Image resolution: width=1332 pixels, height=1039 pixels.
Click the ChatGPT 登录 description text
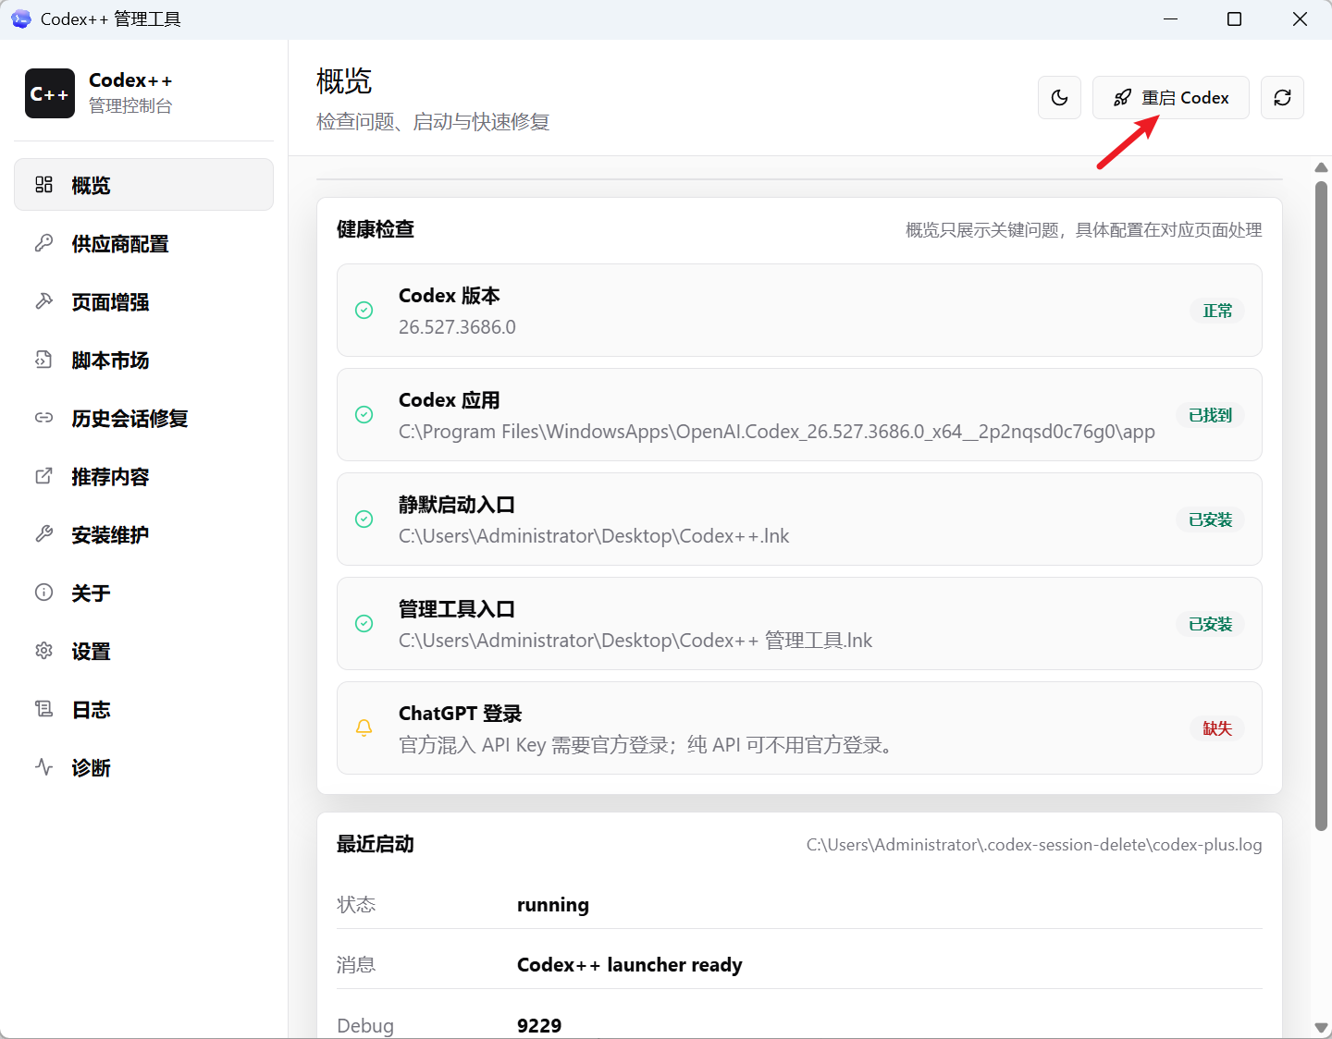(x=647, y=745)
